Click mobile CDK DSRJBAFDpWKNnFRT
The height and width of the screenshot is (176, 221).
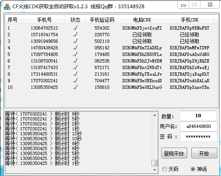190,28
